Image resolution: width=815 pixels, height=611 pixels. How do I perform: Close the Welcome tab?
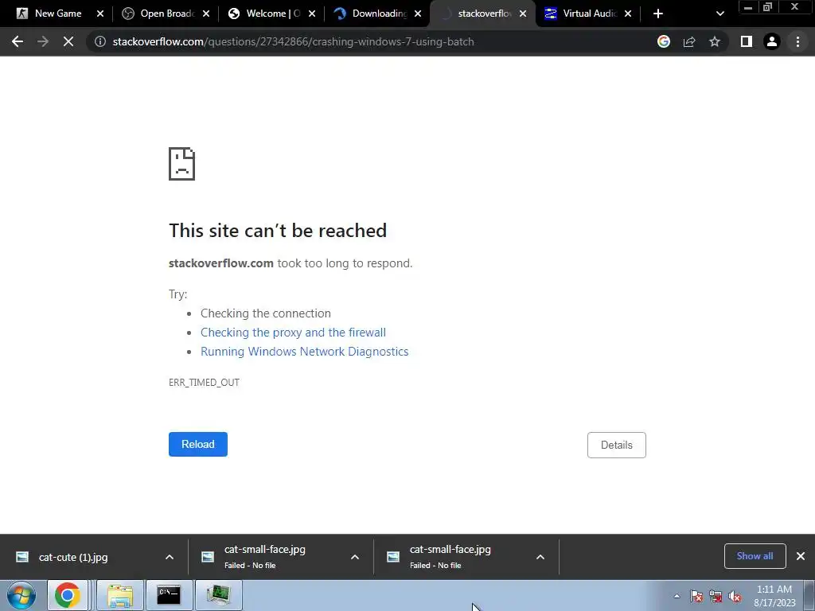click(x=312, y=14)
